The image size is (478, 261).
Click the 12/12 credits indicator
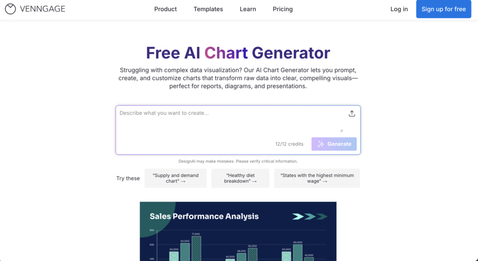coord(289,144)
